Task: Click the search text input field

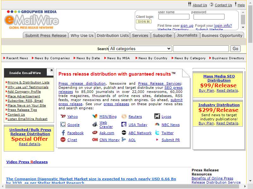Action: coord(201,49)
